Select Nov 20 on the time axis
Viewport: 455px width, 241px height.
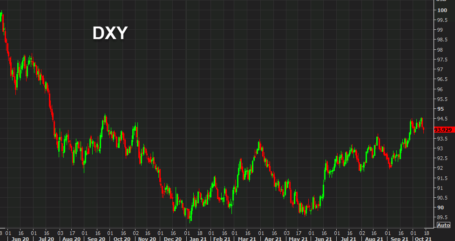(147, 239)
